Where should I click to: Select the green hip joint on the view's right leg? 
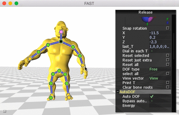[x=65, y=74]
